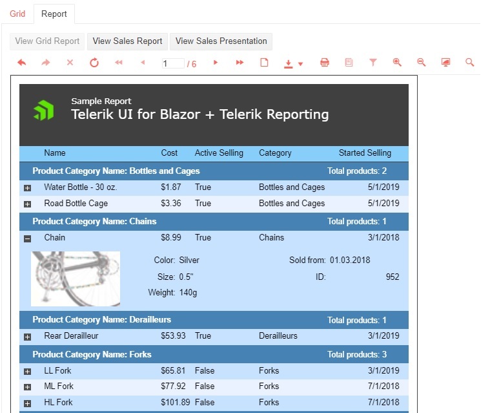Open View Sales Presentation
The height and width of the screenshot is (413, 490).
coord(221,41)
